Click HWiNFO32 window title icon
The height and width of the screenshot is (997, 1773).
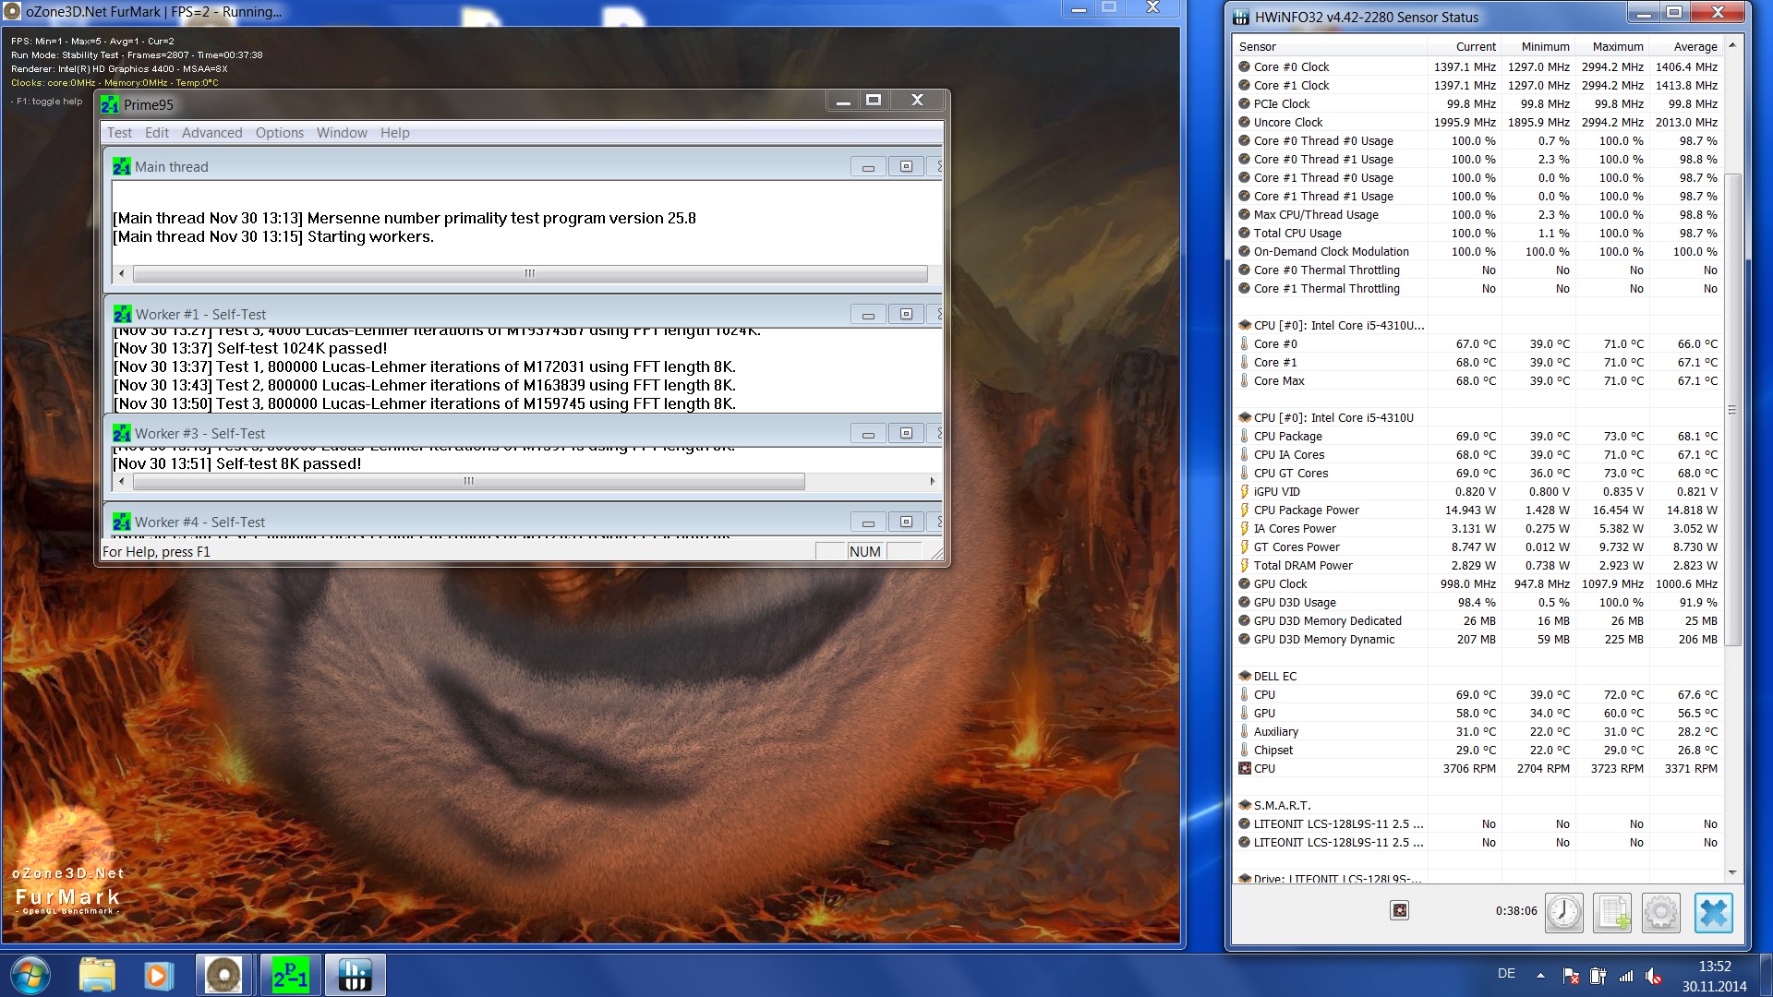[x=1241, y=17]
